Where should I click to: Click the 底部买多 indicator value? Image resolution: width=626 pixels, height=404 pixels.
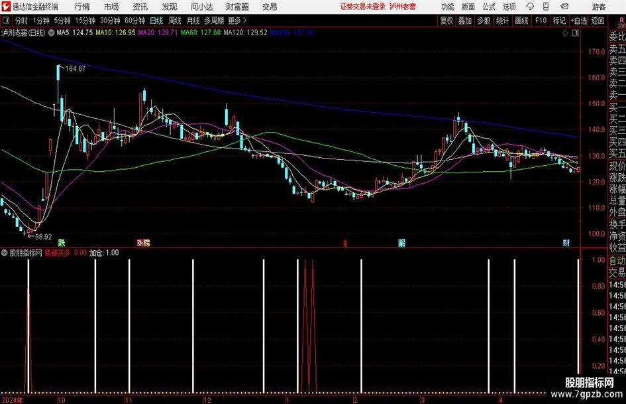[x=66, y=253]
